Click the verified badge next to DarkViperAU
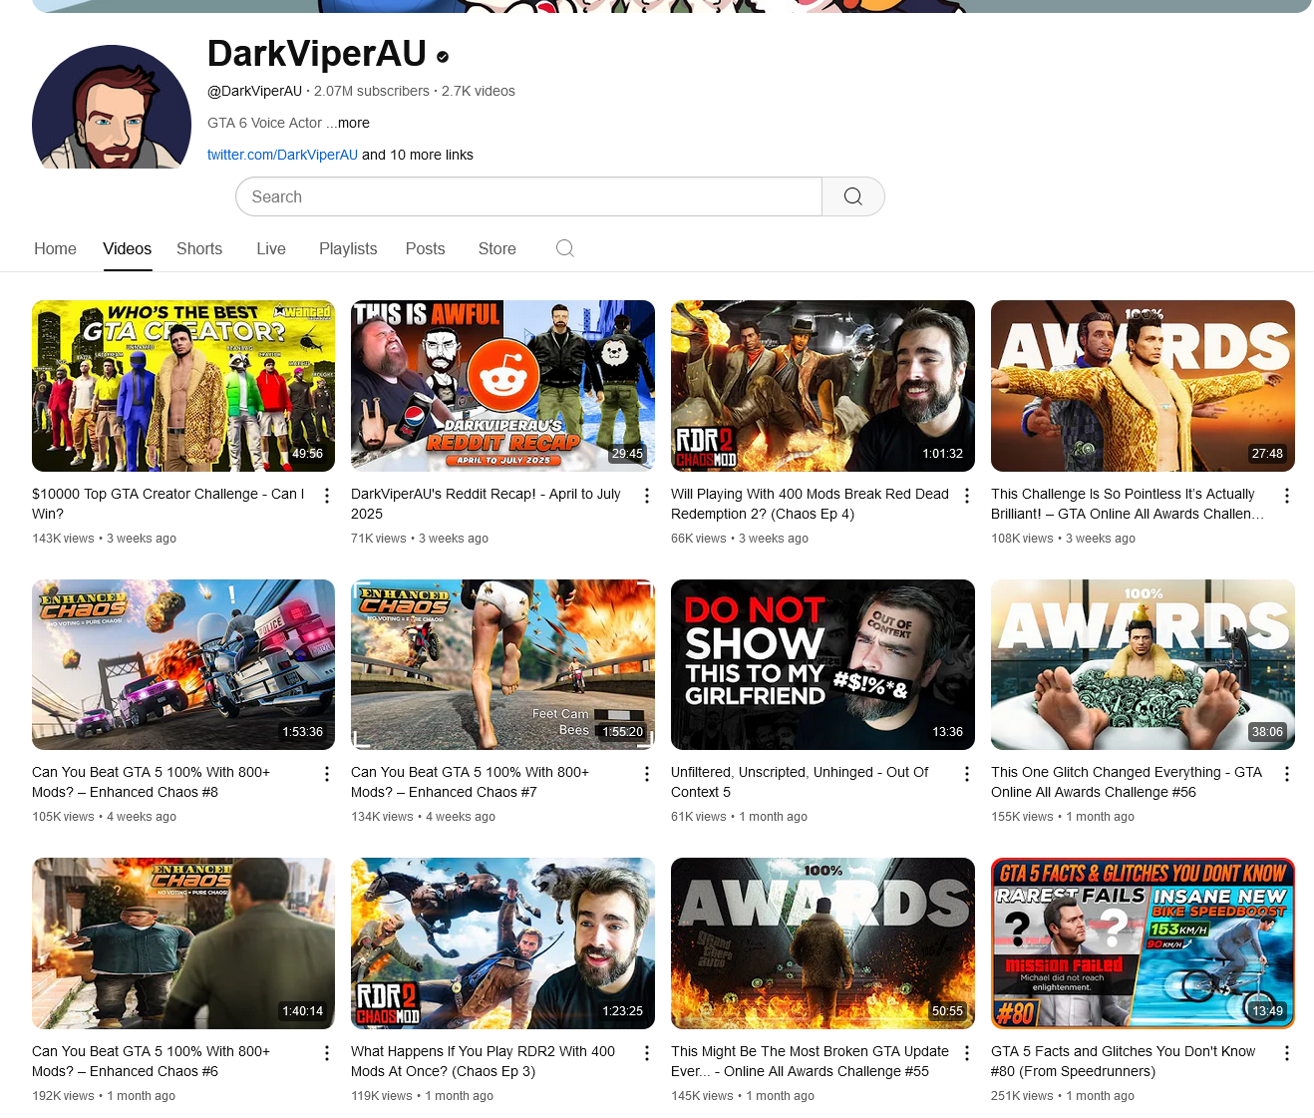This screenshot has height=1118, width=1314. (x=443, y=57)
